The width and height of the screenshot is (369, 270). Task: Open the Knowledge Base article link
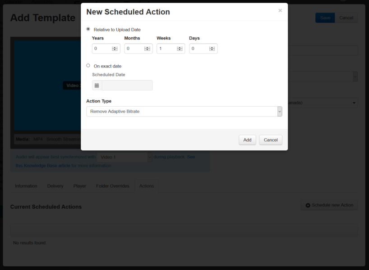(43, 166)
